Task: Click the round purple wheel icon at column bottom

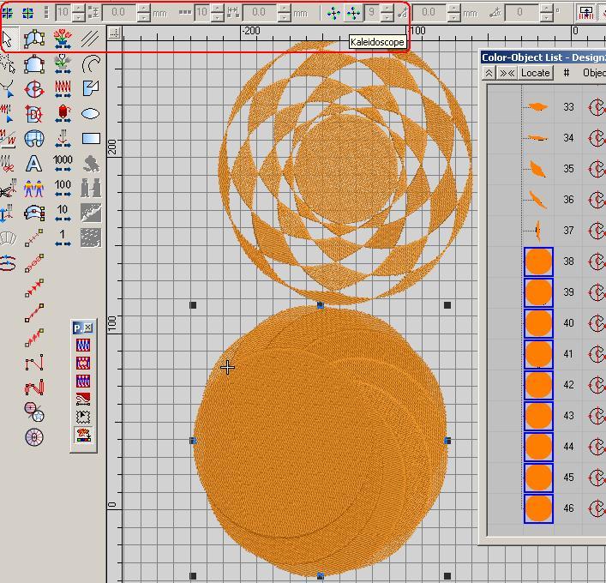Action: (34, 437)
